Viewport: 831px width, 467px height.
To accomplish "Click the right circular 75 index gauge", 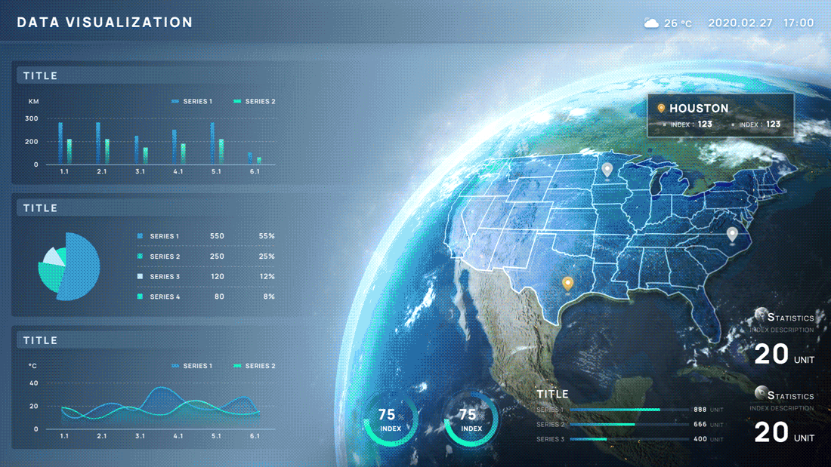I will point(471,419).
